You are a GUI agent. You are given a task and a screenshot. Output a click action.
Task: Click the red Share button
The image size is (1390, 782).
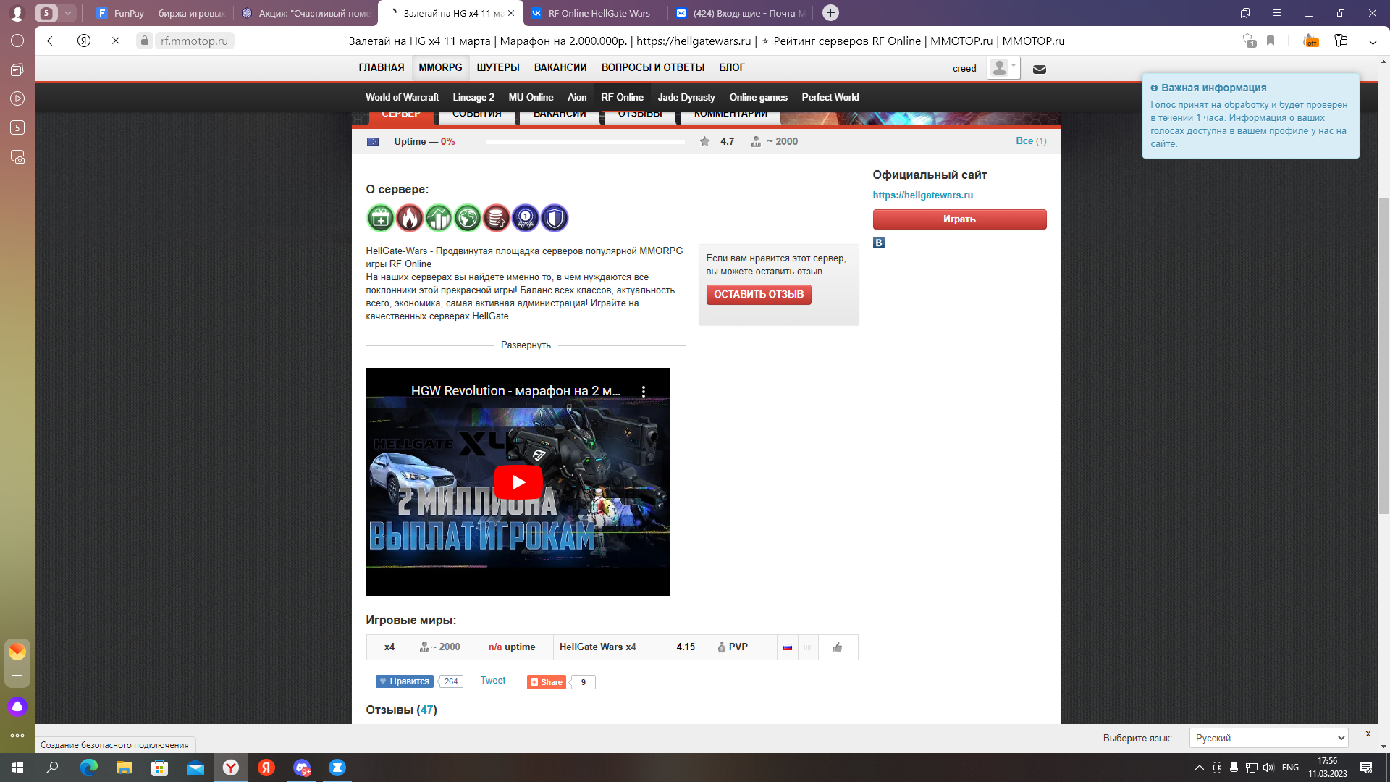coord(546,682)
